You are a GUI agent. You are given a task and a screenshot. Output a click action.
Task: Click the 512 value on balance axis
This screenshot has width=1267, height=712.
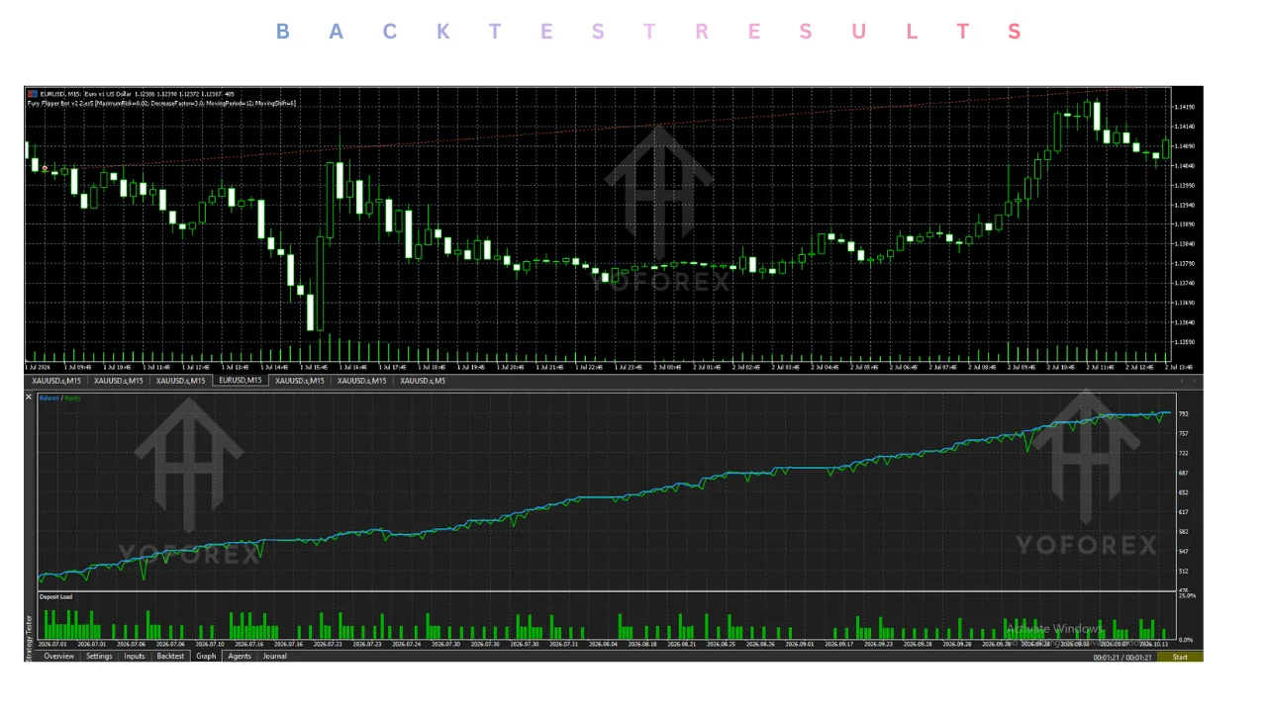(x=1183, y=571)
